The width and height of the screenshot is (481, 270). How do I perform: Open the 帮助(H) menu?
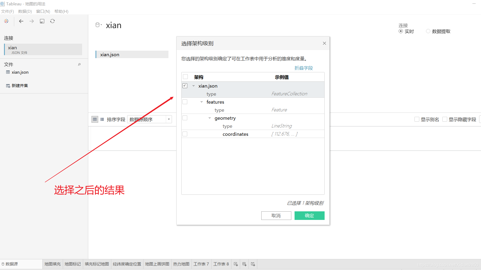[x=61, y=11]
